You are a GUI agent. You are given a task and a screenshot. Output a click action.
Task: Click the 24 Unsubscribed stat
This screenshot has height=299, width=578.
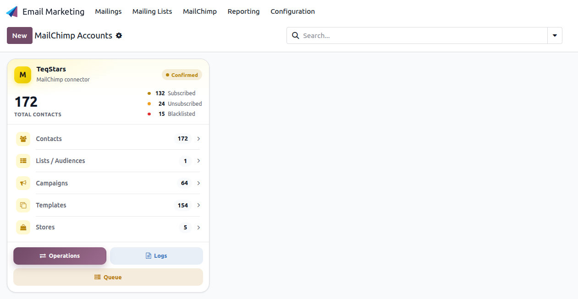click(x=175, y=104)
